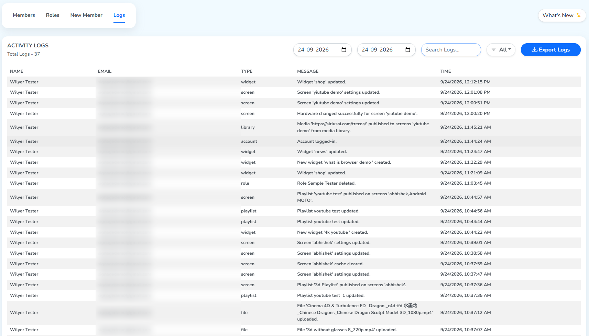Click the MESSAGE column header
Viewport: 589px width, 336px height.
click(x=308, y=71)
